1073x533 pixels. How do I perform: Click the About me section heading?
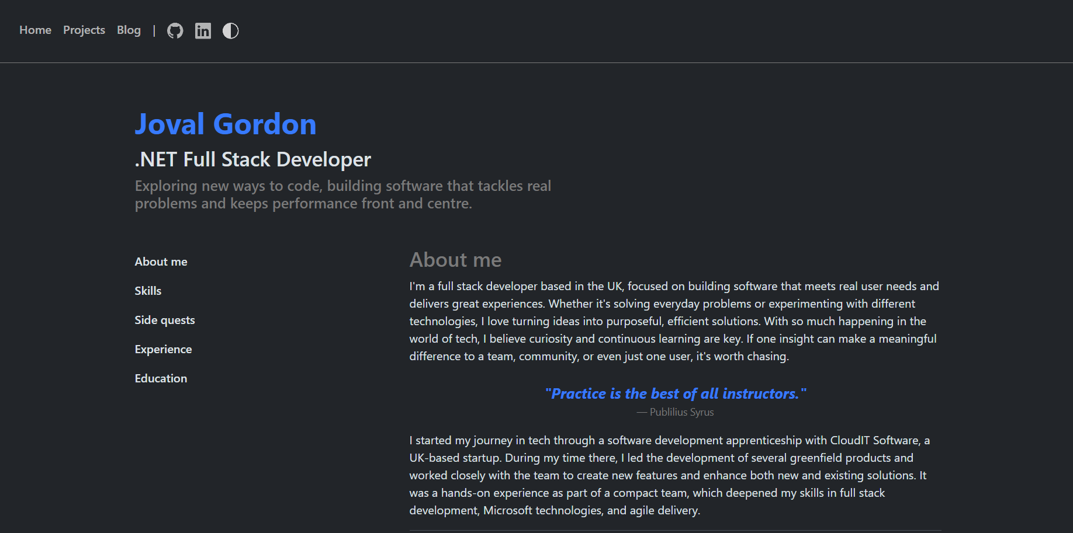click(x=455, y=259)
